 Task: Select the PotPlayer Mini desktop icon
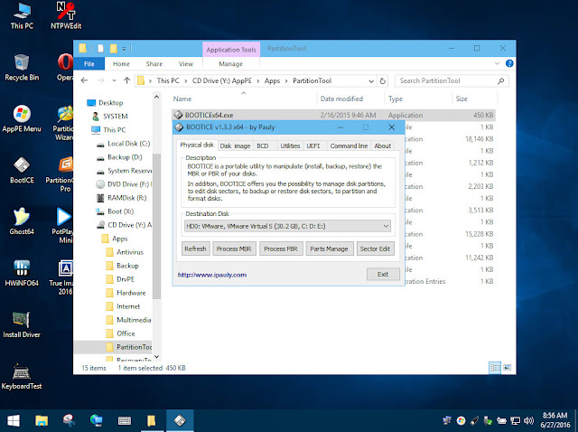pyautogui.click(x=62, y=226)
